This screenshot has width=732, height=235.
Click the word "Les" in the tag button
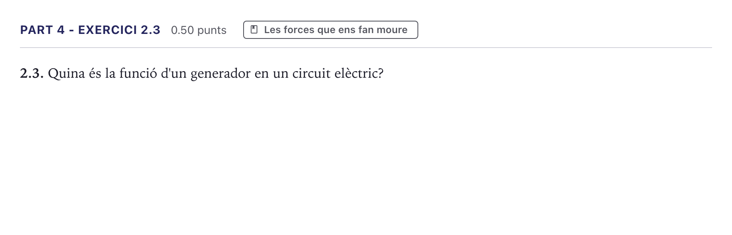coord(272,30)
